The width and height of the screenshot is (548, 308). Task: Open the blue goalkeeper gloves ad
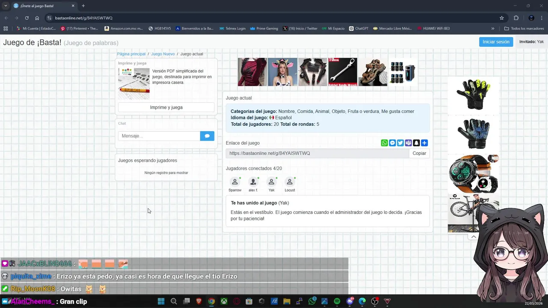[474, 135]
